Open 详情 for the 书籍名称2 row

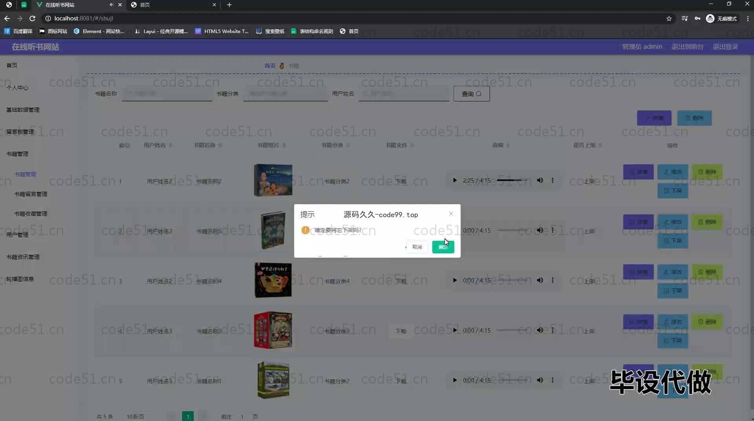638,172
